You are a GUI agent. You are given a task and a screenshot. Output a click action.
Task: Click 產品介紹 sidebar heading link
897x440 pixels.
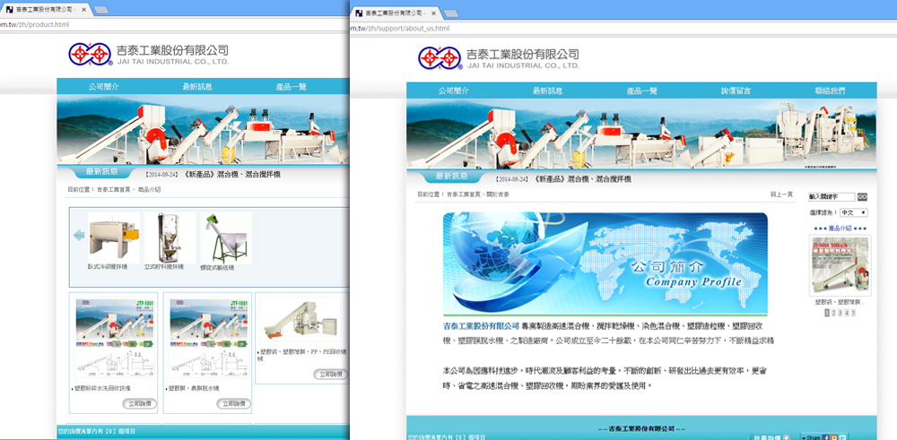coord(840,228)
